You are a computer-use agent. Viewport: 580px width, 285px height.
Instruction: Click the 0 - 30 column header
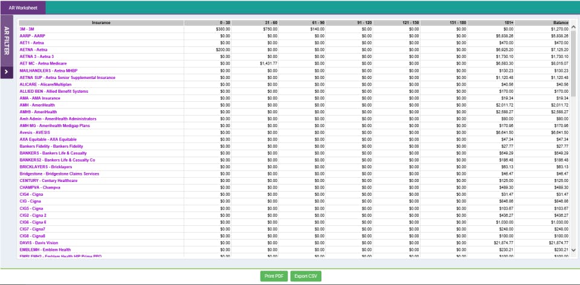(207, 23)
